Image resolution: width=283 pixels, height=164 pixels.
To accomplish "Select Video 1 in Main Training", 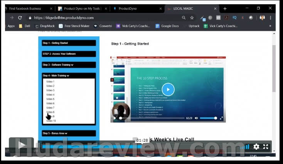I will click(x=50, y=82).
